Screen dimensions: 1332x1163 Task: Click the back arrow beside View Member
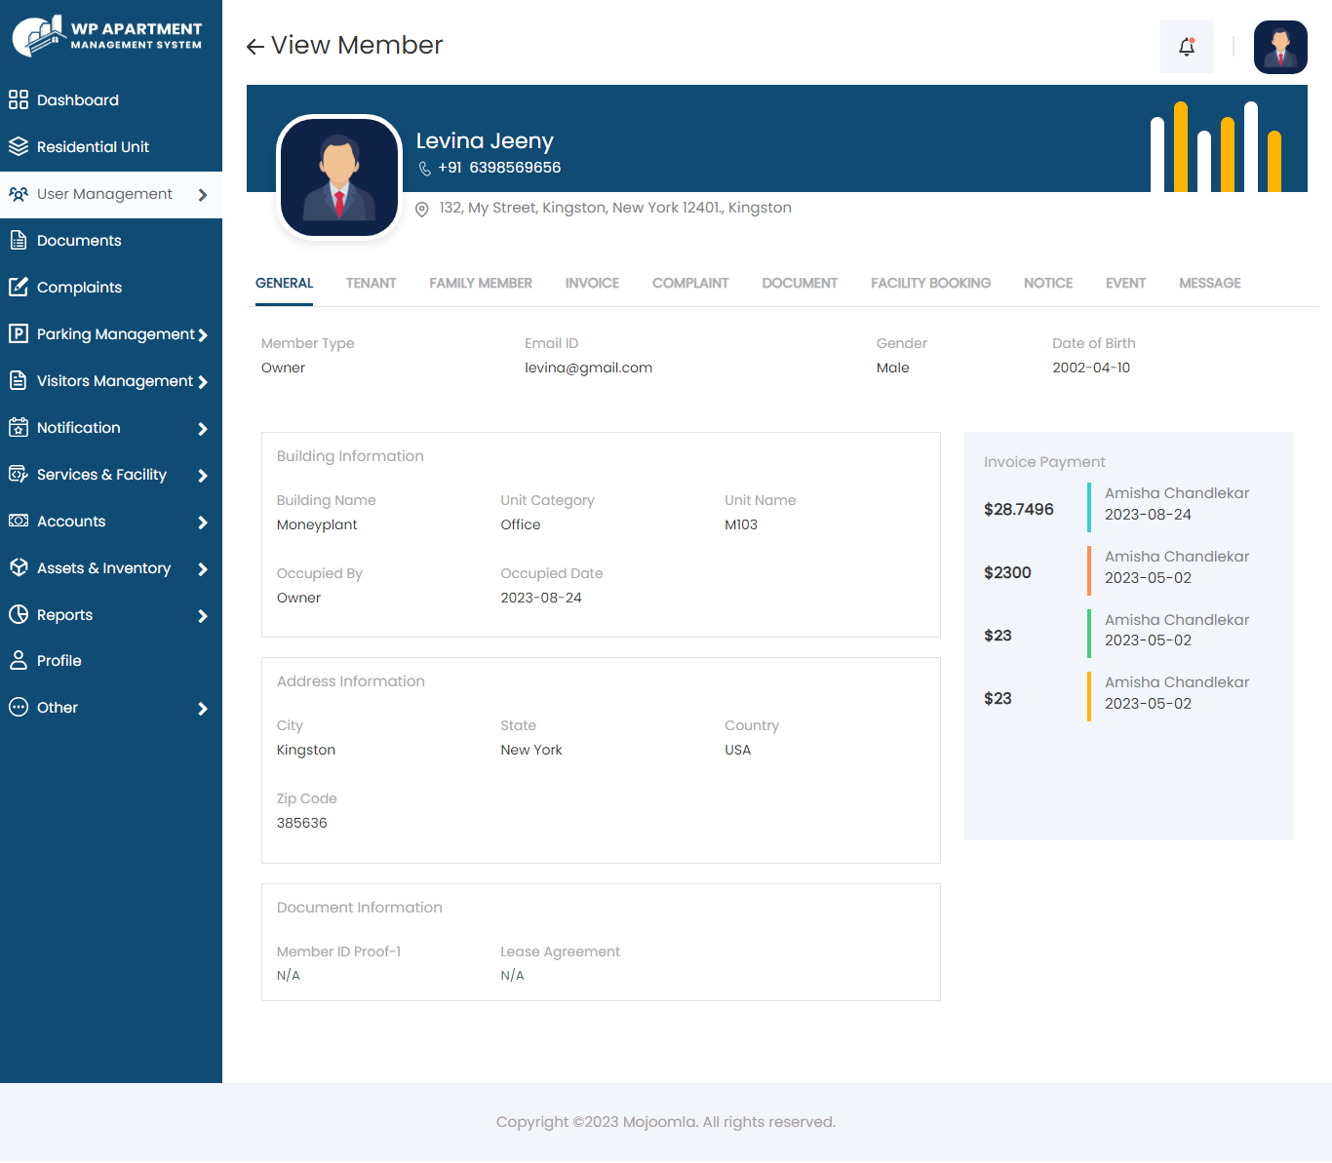pyautogui.click(x=255, y=47)
